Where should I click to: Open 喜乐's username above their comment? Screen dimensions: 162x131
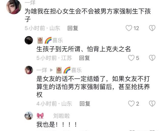[58, 40]
